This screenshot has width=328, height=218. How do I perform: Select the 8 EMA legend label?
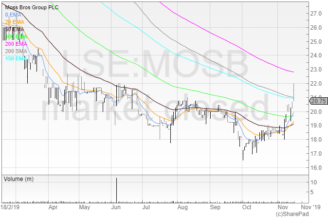[x=13, y=15]
